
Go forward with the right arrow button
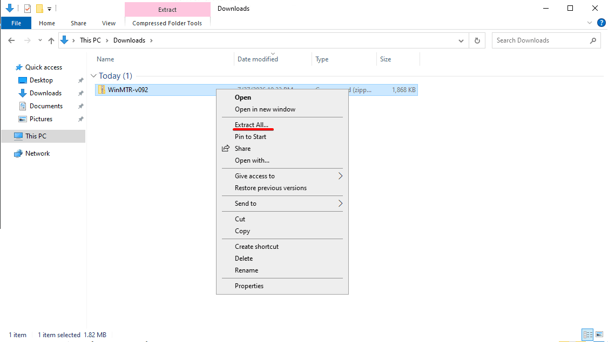pyautogui.click(x=27, y=40)
